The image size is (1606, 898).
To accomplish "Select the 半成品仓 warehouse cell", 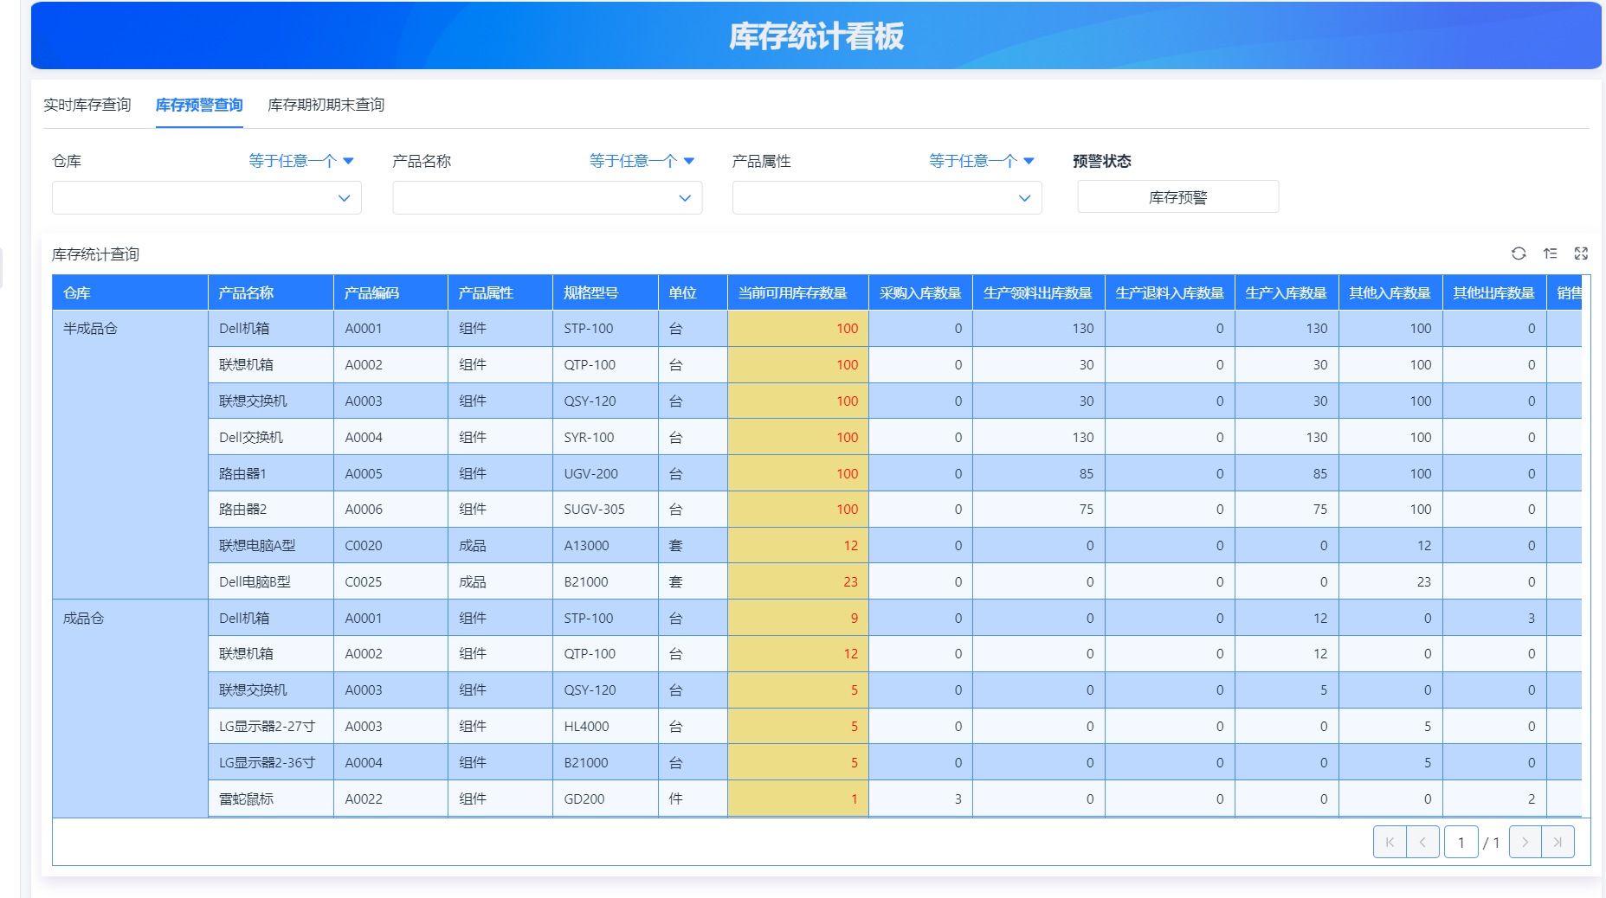I will tap(130, 454).
